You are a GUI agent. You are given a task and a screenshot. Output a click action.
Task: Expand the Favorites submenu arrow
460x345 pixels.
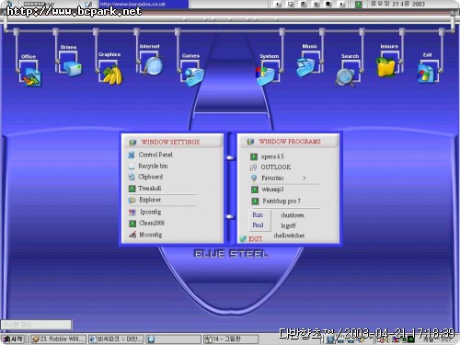pos(304,178)
